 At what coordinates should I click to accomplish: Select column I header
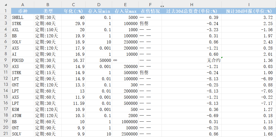tap(249, 5)
